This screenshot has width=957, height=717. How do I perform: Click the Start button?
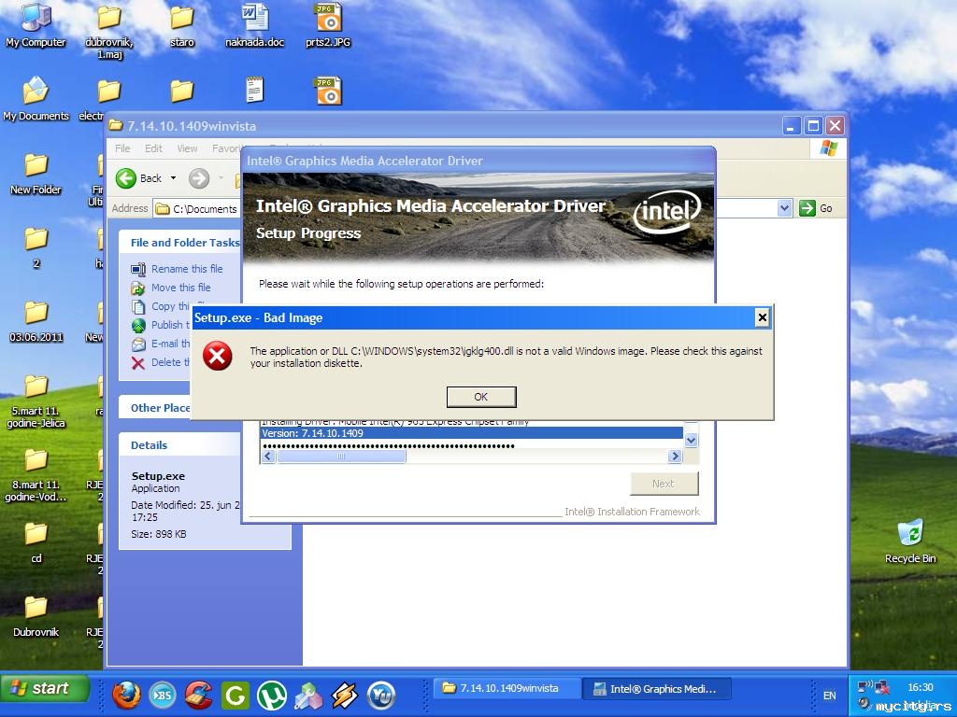45,688
